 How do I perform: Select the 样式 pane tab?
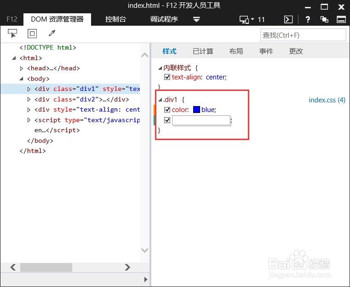[x=169, y=51]
